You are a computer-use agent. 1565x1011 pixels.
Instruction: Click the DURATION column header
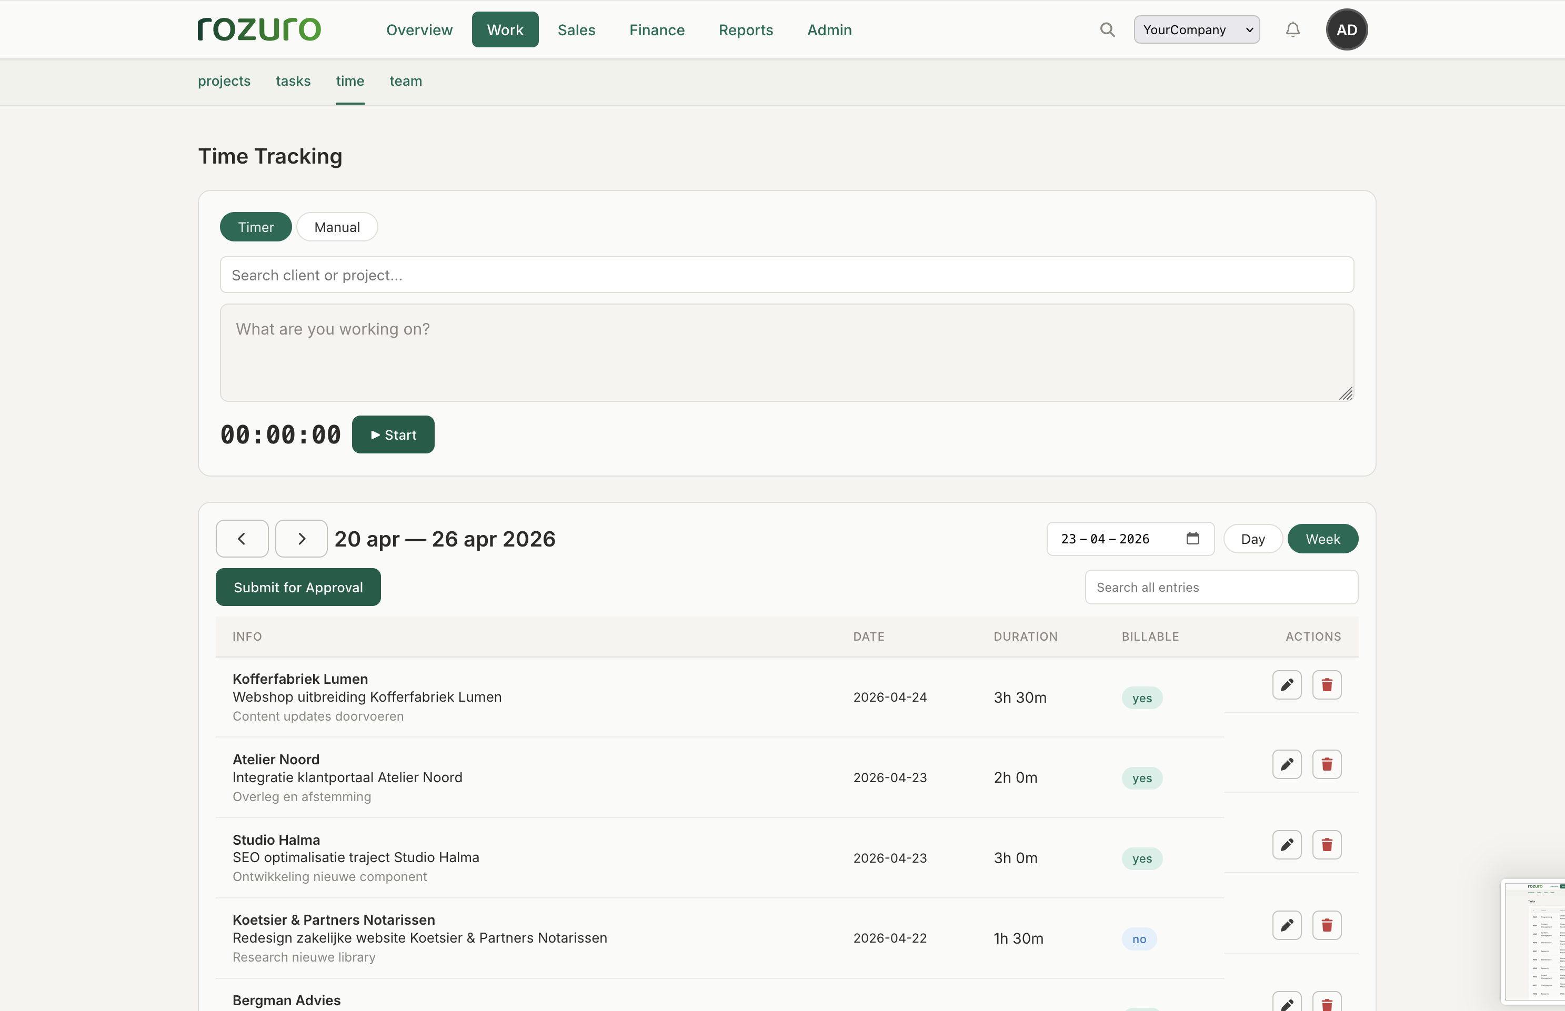pyautogui.click(x=1025, y=636)
